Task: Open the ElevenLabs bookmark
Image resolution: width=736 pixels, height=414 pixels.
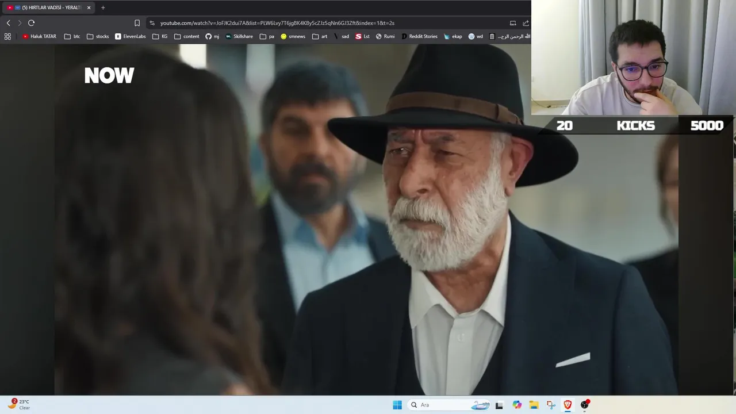Action: (x=131, y=36)
